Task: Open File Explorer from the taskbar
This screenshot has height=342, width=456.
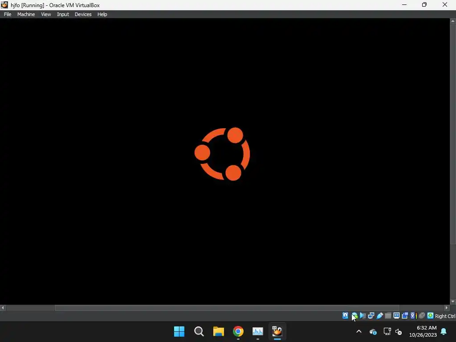Action: [x=218, y=331]
